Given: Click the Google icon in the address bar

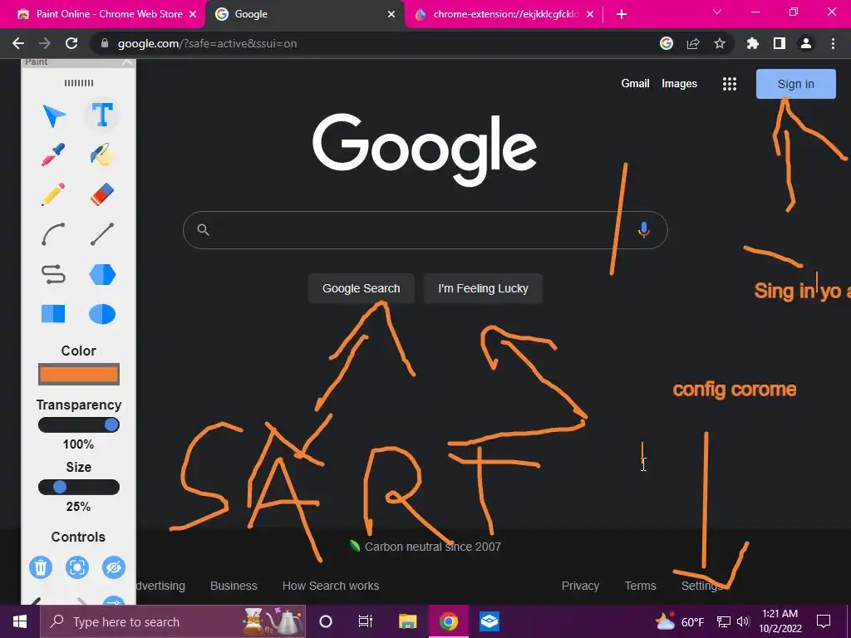Looking at the screenshot, I should point(667,43).
